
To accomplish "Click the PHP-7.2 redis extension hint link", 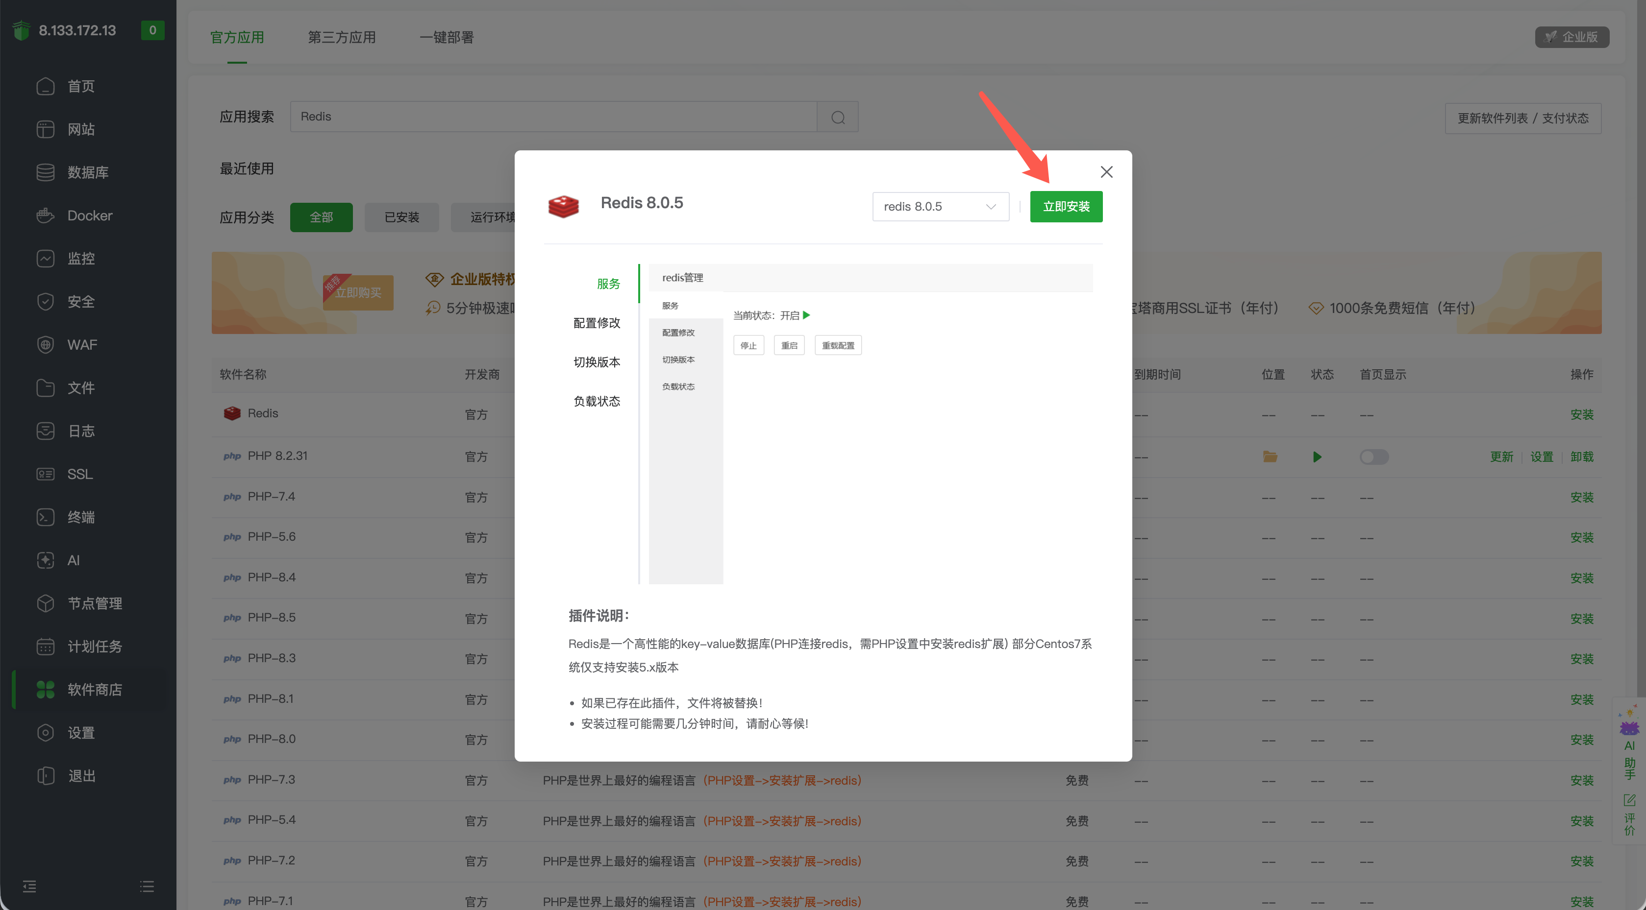I will [782, 862].
